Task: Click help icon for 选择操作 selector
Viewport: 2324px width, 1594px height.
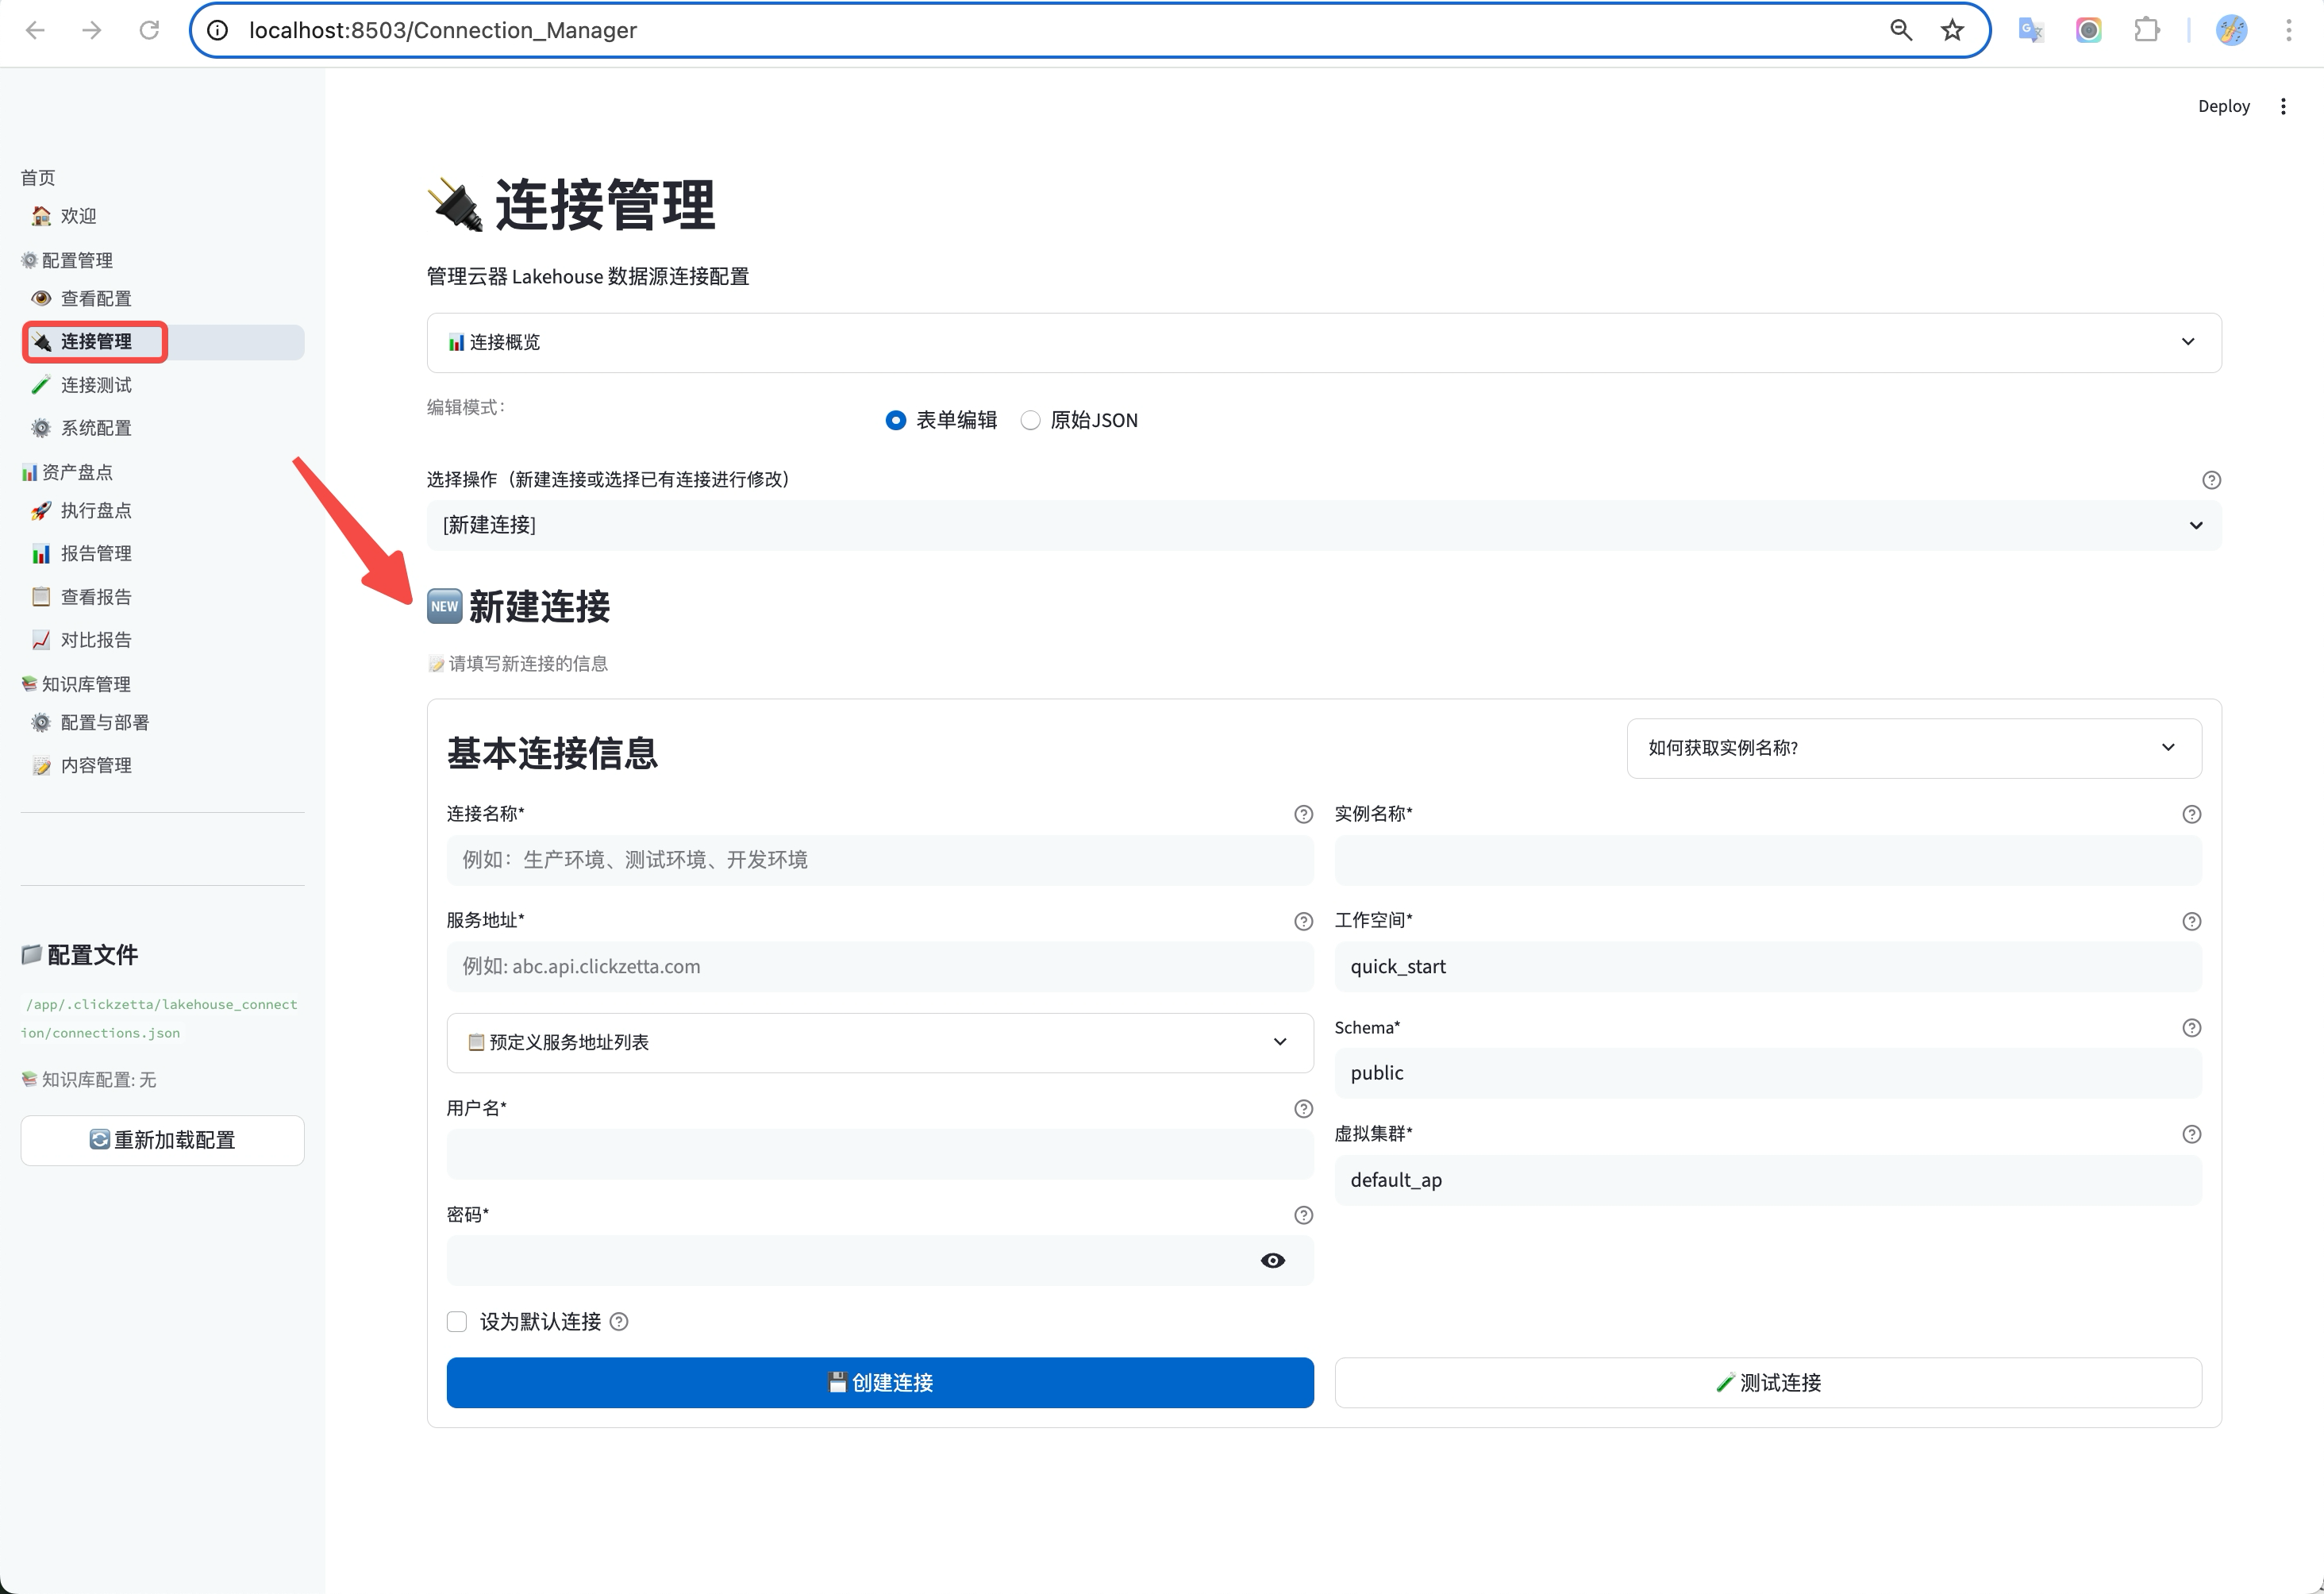Action: pos(2211,480)
